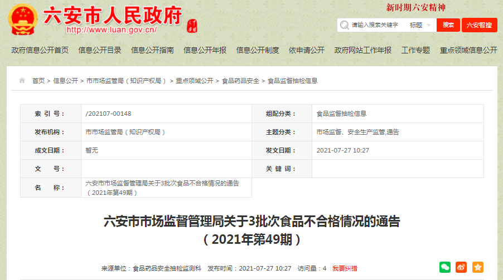Viewport: 503px width, 280px height.
Task: Open the 标题 search type dropdown
Action: tap(420, 25)
